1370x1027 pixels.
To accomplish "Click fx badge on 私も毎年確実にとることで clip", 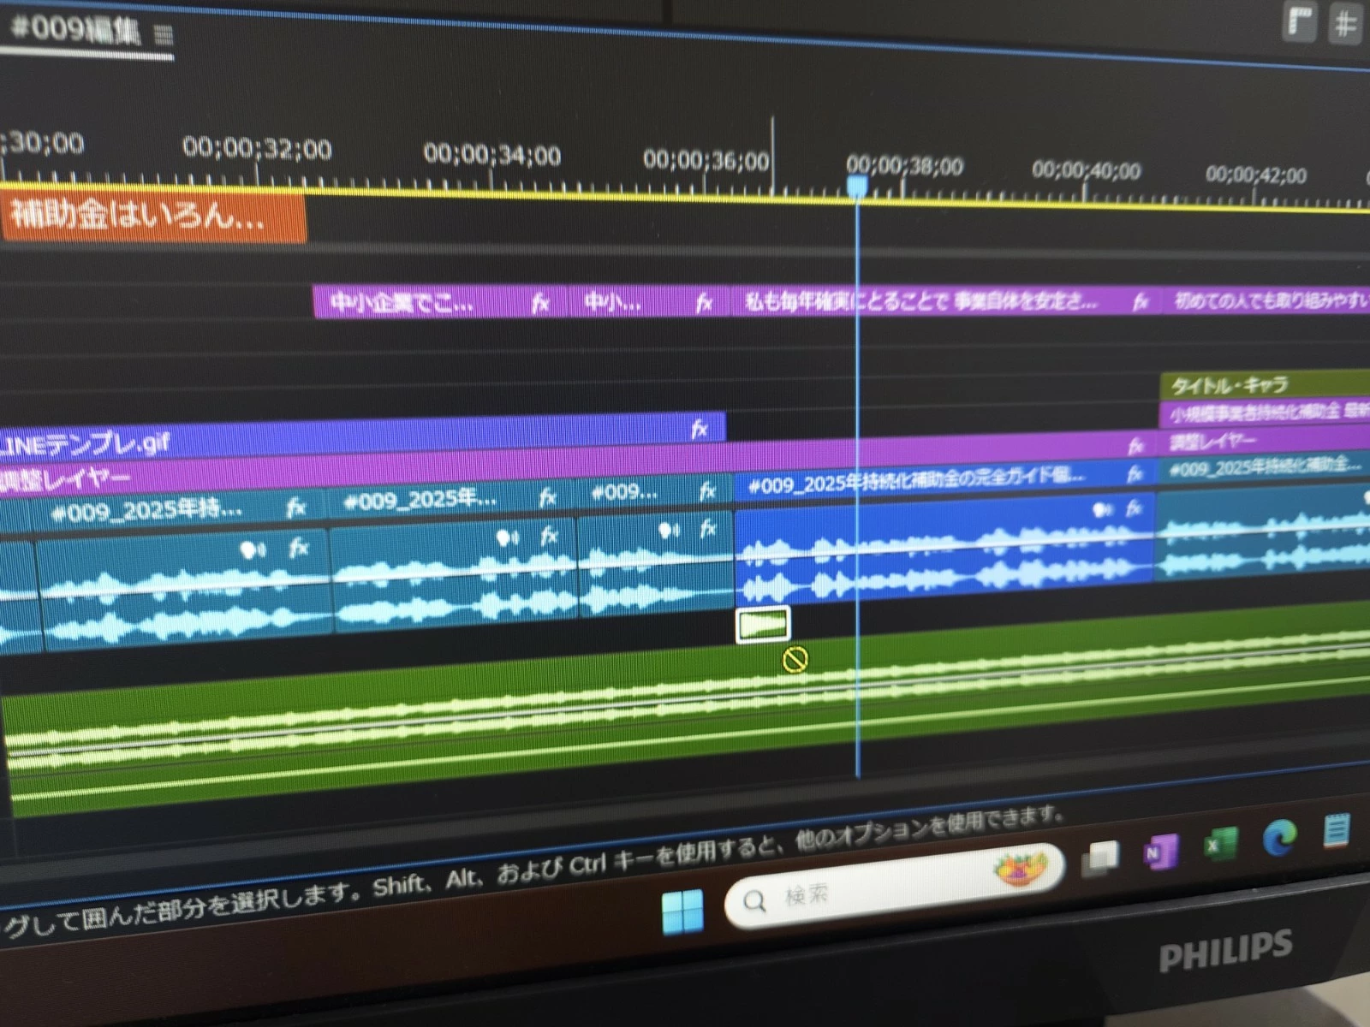I will pyautogui.click(x=1141, y=301).
